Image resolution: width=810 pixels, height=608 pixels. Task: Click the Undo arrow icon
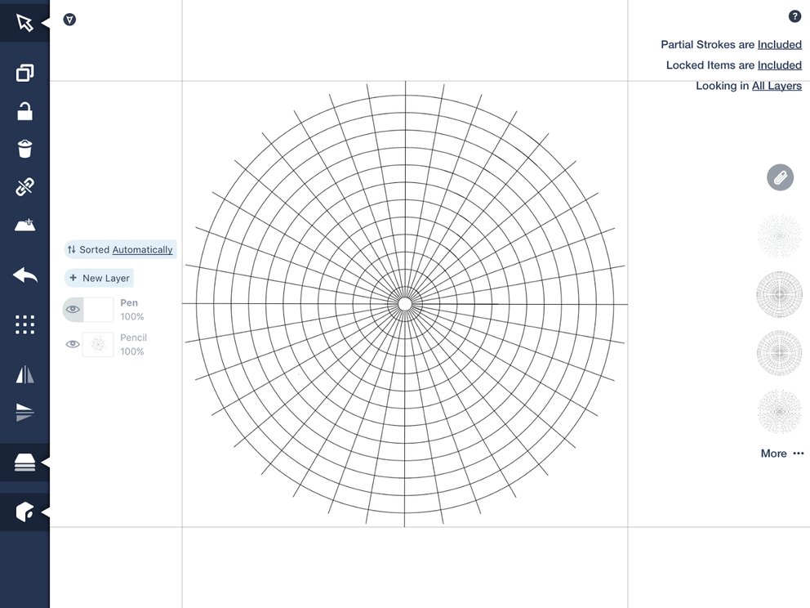tap(24, 275)
